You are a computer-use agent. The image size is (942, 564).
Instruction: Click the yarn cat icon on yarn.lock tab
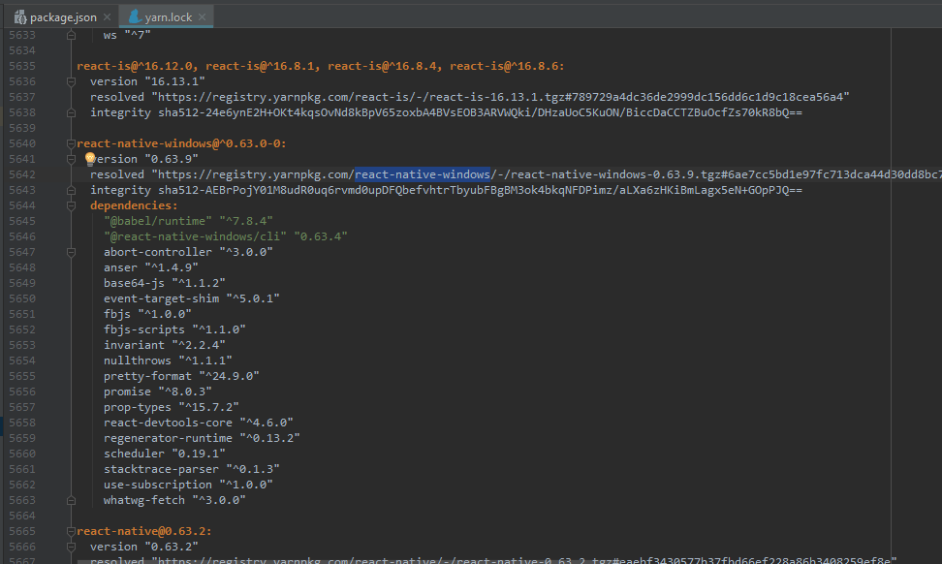click(x=135, y=16)
